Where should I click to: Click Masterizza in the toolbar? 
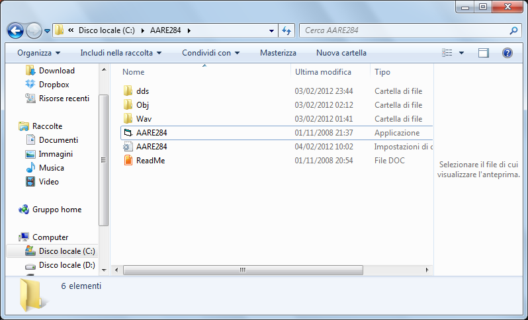278,53
